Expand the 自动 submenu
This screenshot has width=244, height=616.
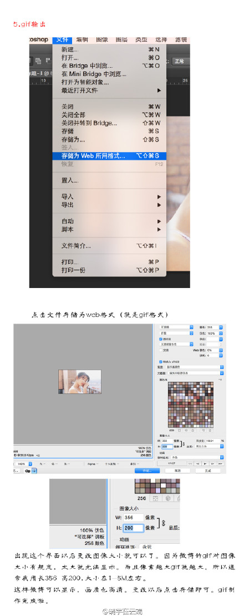coord(109,221)
